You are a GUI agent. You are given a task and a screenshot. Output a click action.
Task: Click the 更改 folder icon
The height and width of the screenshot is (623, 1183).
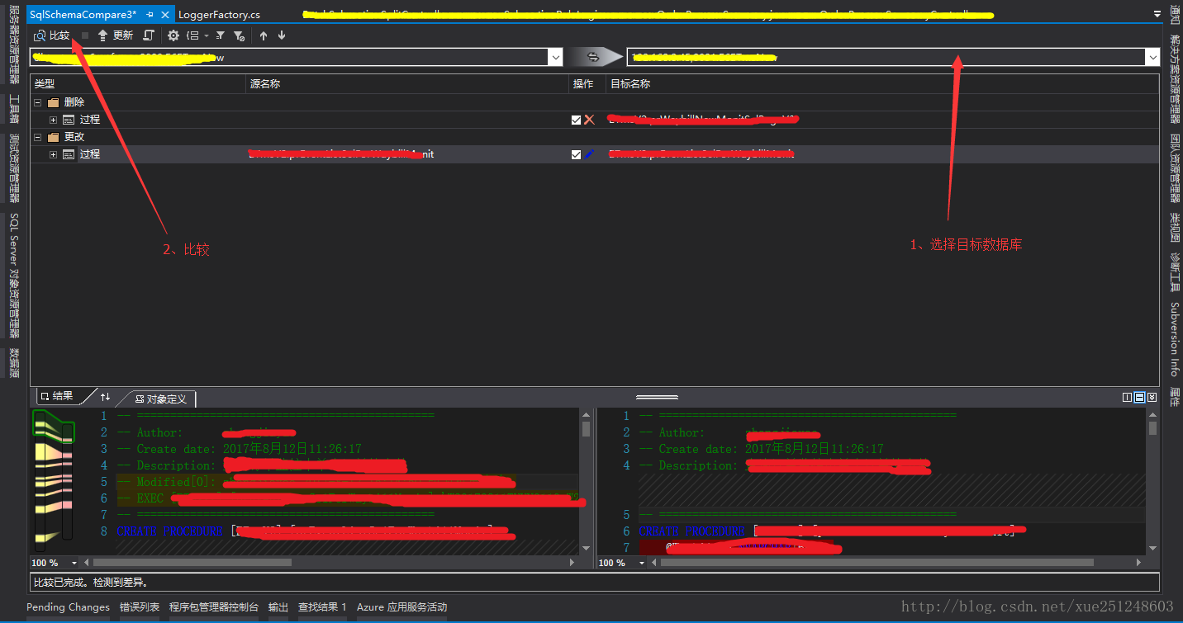pyautogui.click(x=54, y=137)
